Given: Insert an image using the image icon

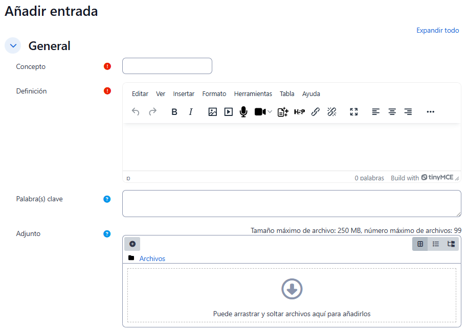Looking at the screenshot, I should tap(213, 112).
